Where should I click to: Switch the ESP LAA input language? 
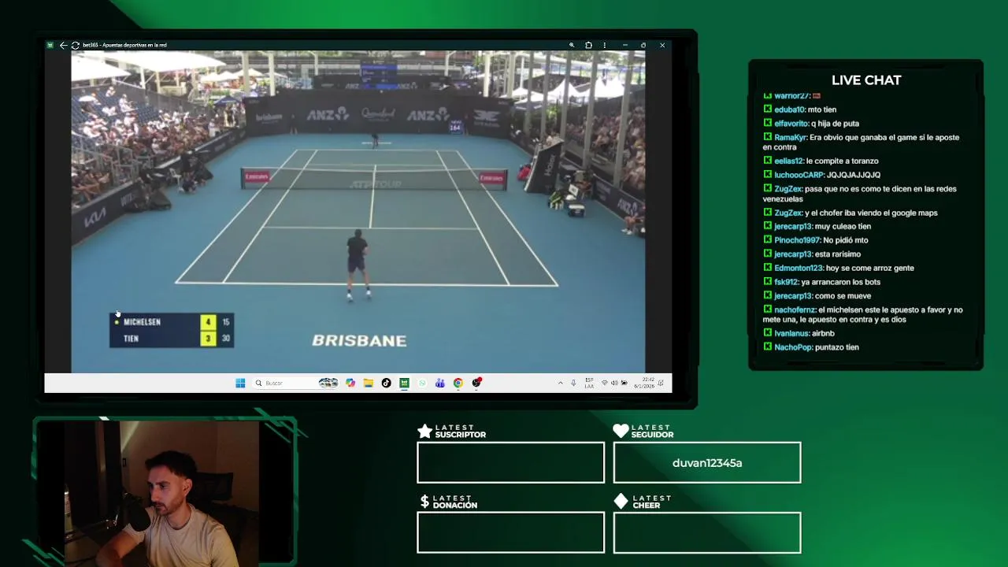[589, 383]
